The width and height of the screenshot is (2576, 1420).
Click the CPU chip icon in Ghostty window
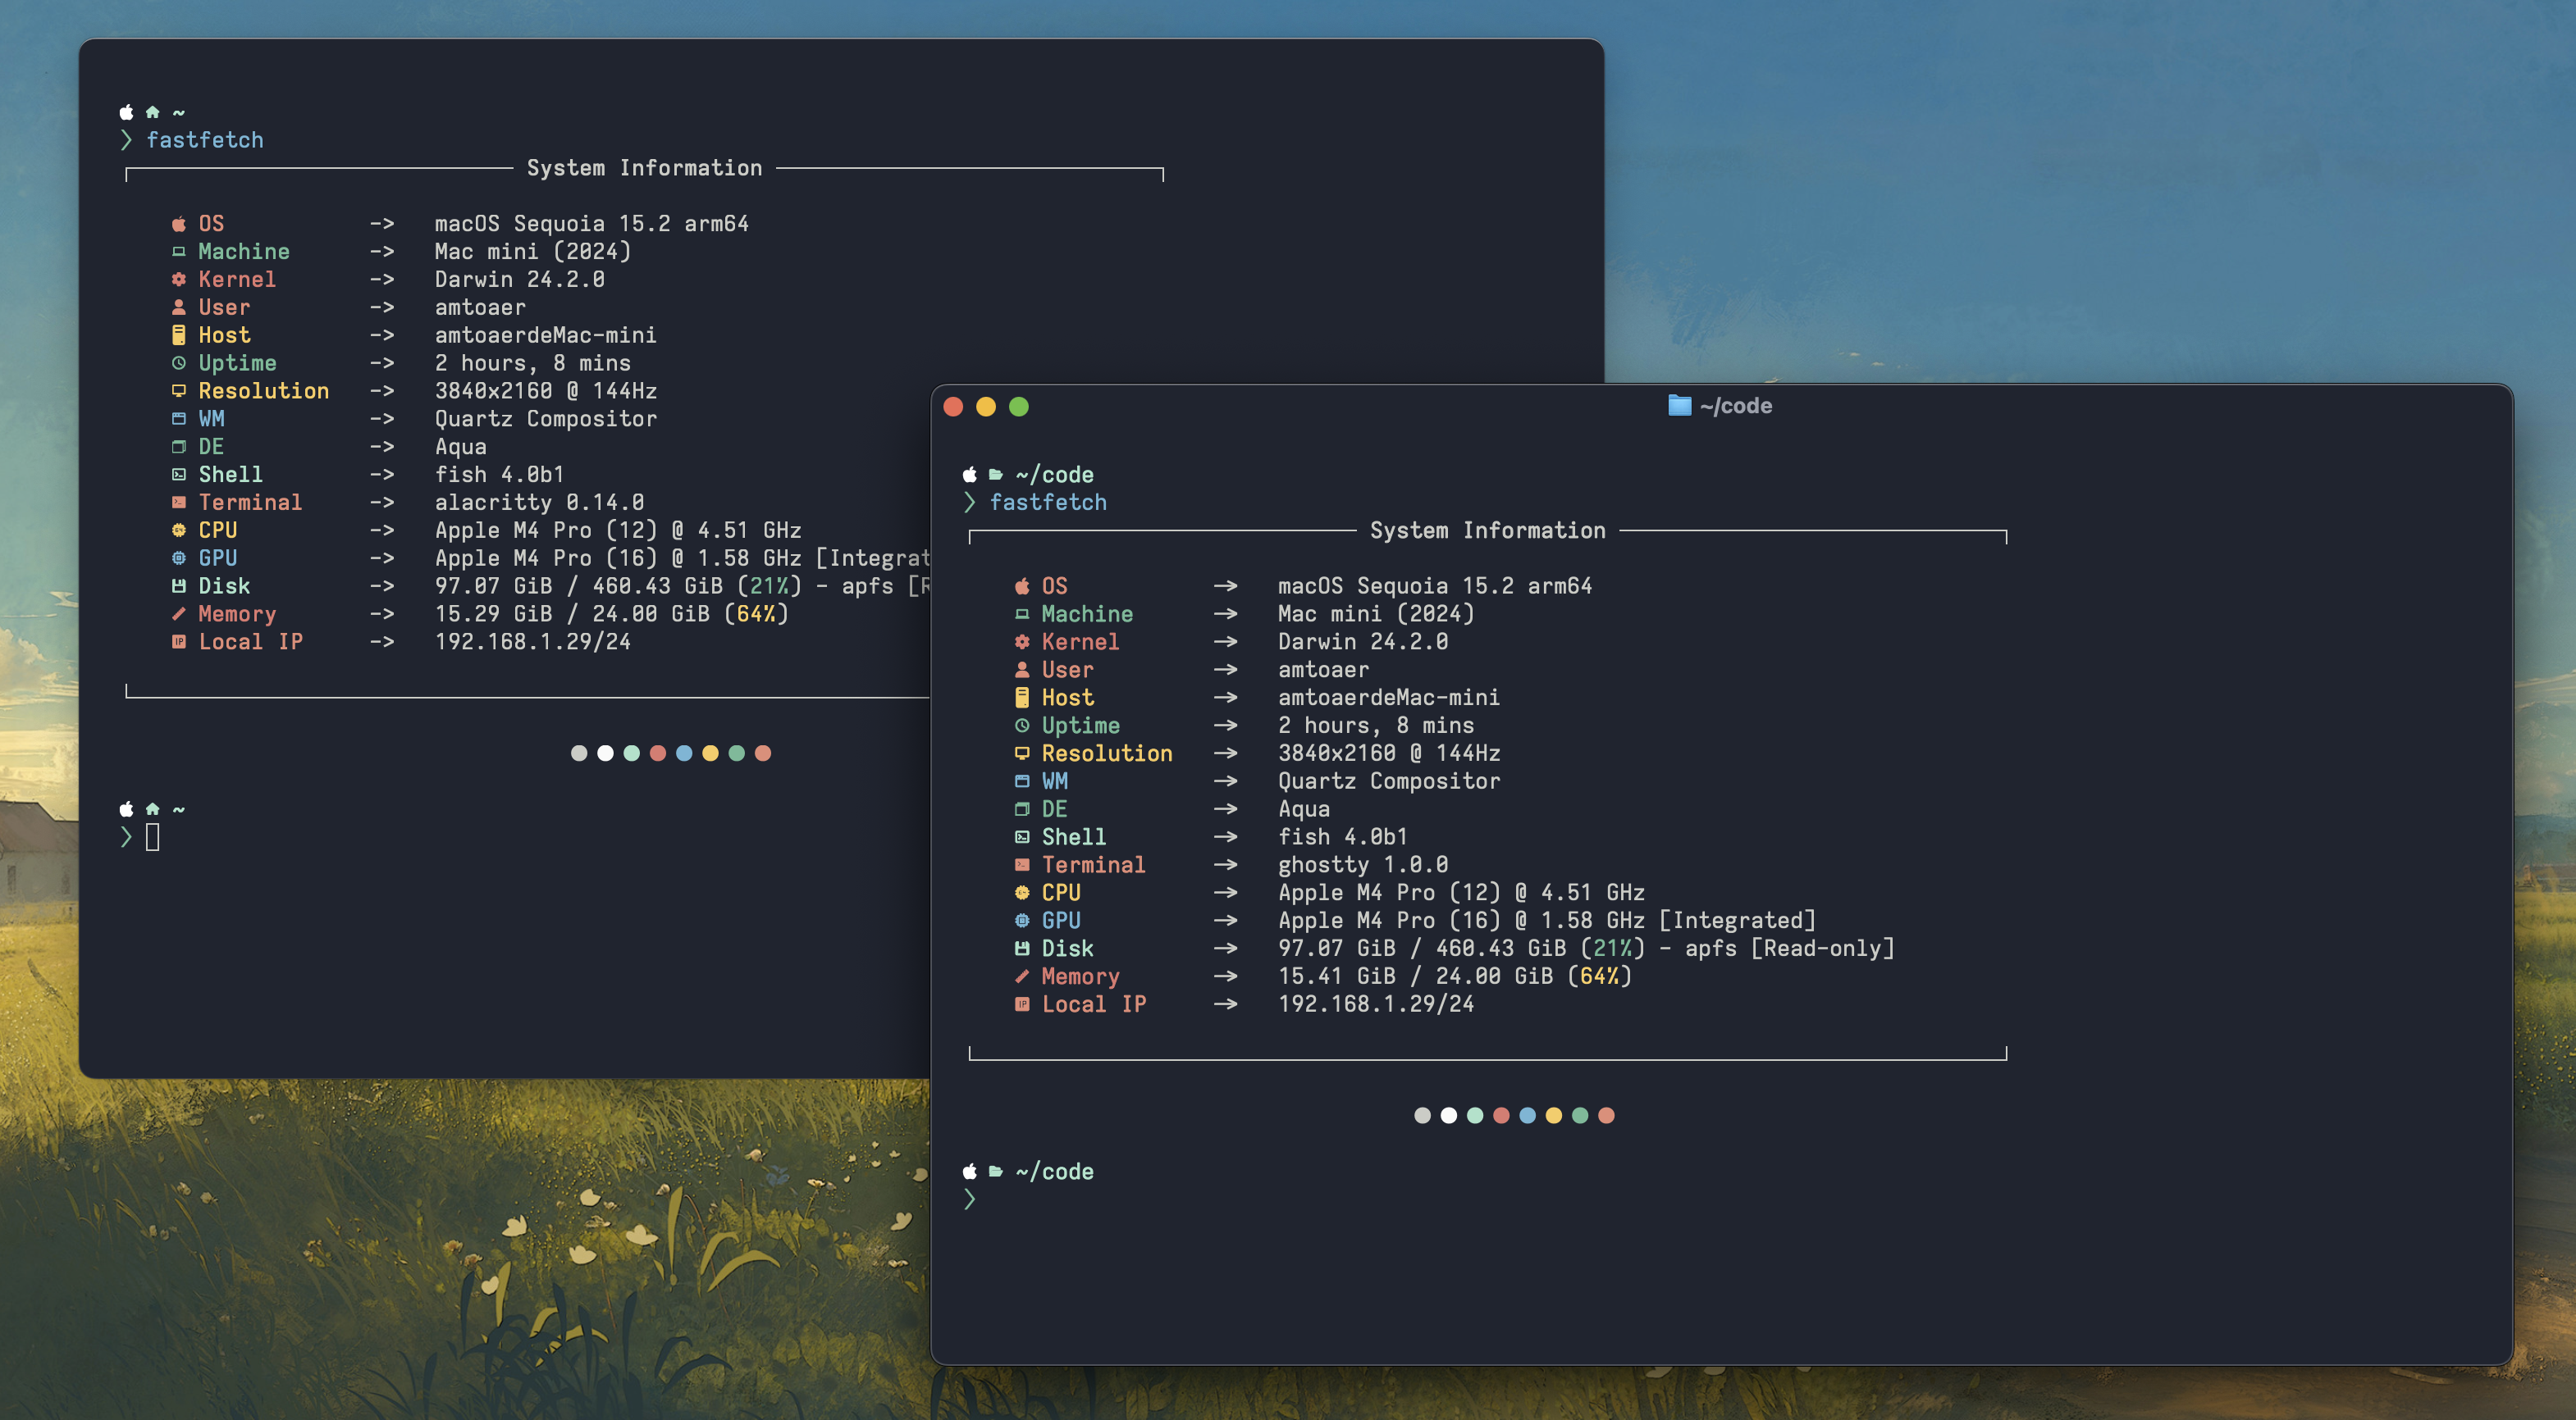pos(1022,894)
